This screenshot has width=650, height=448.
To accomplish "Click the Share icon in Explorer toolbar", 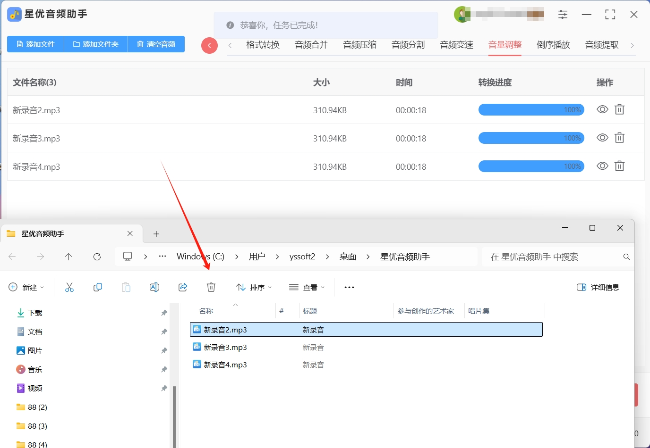I will pyautogui.click(x=183, y=287).
